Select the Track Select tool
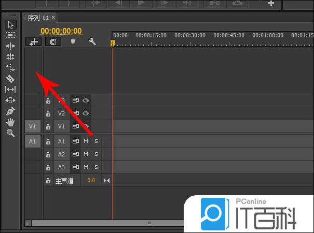The image size is (314, 233). tap(10, 35)
